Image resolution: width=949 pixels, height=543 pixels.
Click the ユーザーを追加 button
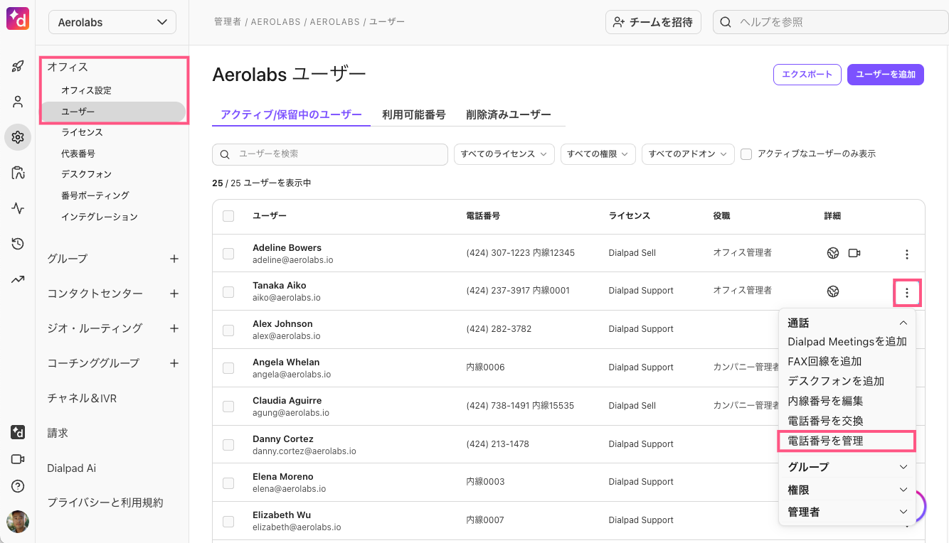point(886,75)
